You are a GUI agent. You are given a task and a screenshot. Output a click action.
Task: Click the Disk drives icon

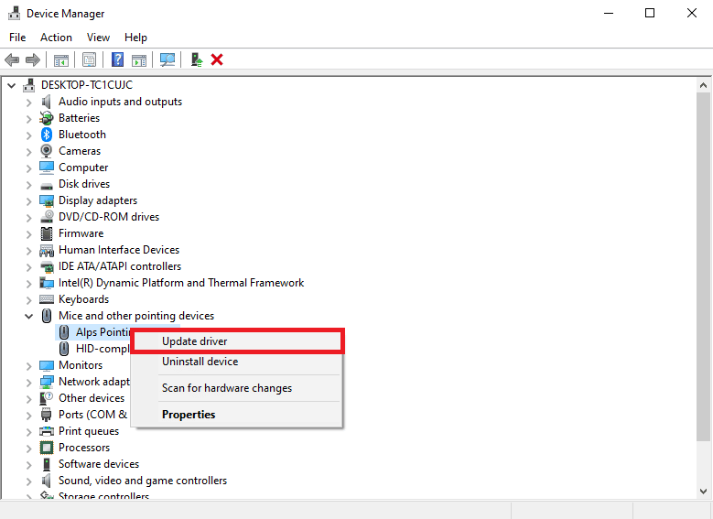(x=47, y=184)
